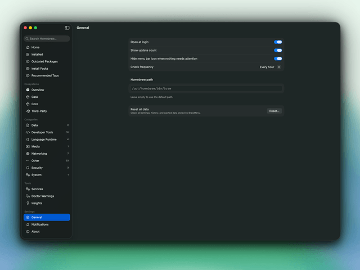Click the Cask label under Ecosystems
This screenshot has height=270, width=360.
click(x=35, y=97)
